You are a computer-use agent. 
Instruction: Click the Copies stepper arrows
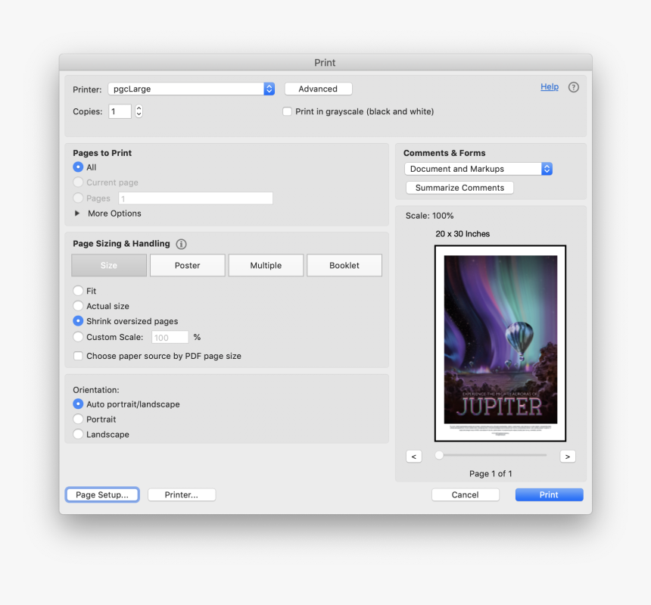tap(139, 111)
